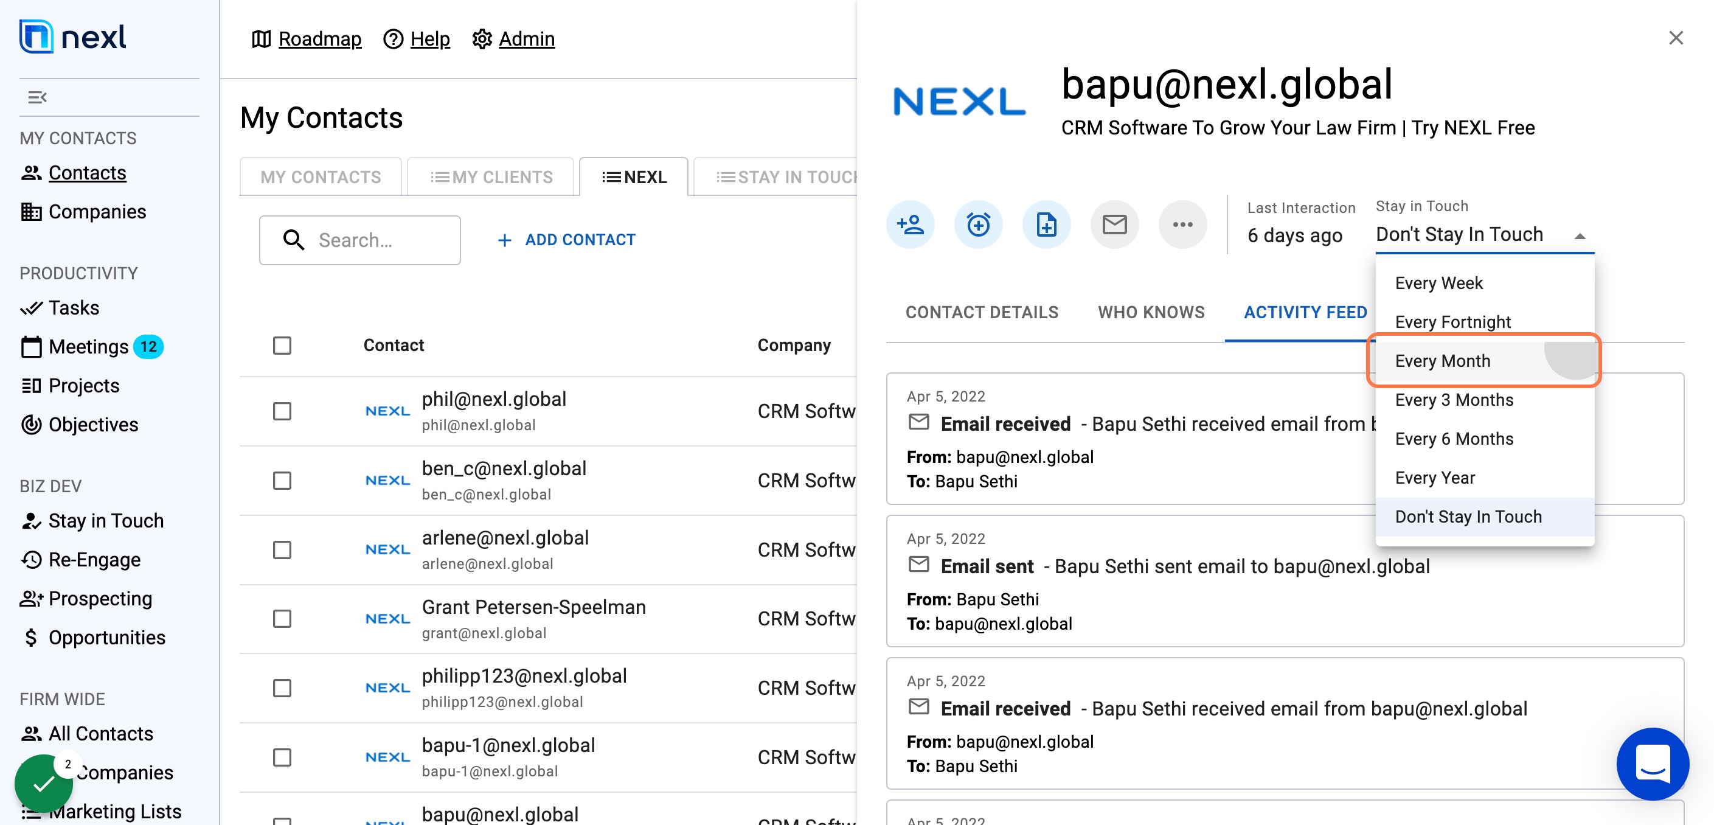Click the add reminder alarm icon
Image resolution: width=1714 pixels, height=825 pixels.
coord(978,225)
